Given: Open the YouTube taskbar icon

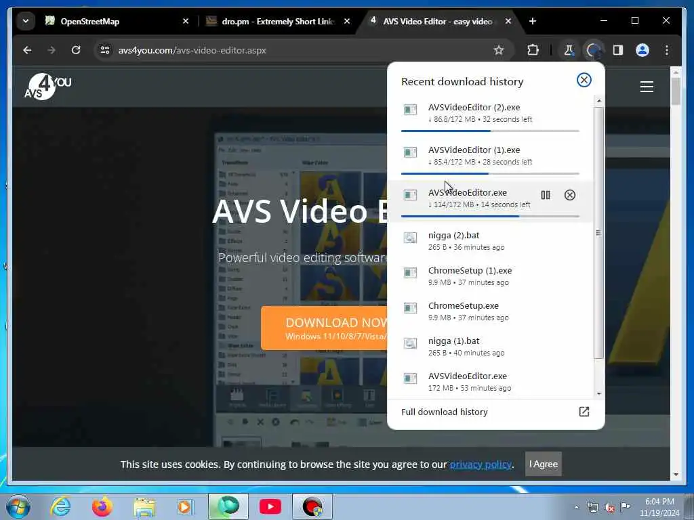Looking at the screenshot, I should pos(270,506).
